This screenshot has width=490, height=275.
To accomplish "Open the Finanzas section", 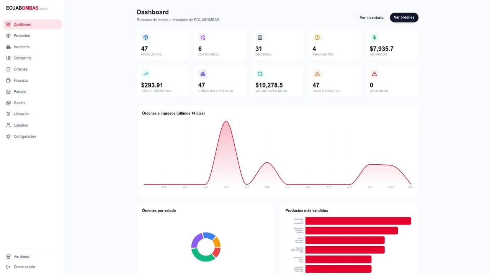I will 33,81.
